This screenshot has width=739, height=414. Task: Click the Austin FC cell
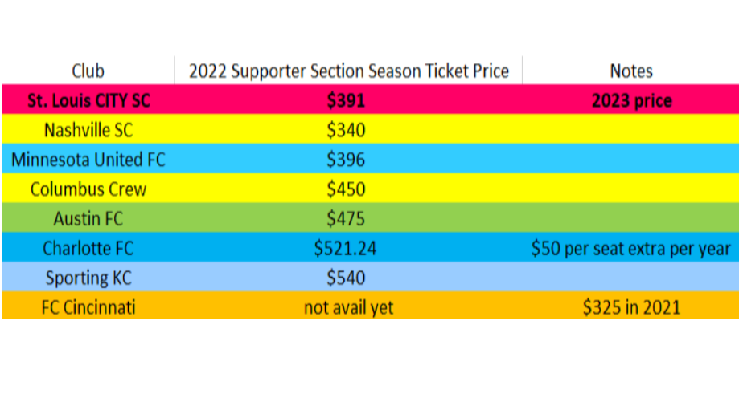pos(88,218)
